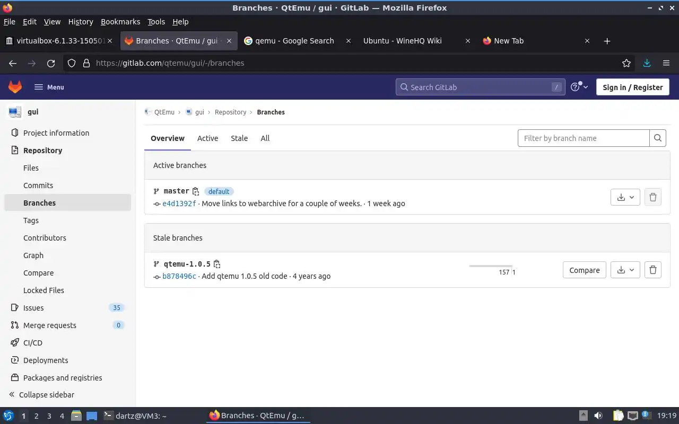Screen dimensions: 679x424
Task: Close the qemu Google Search tab
Action: click(x=349, y=41)
